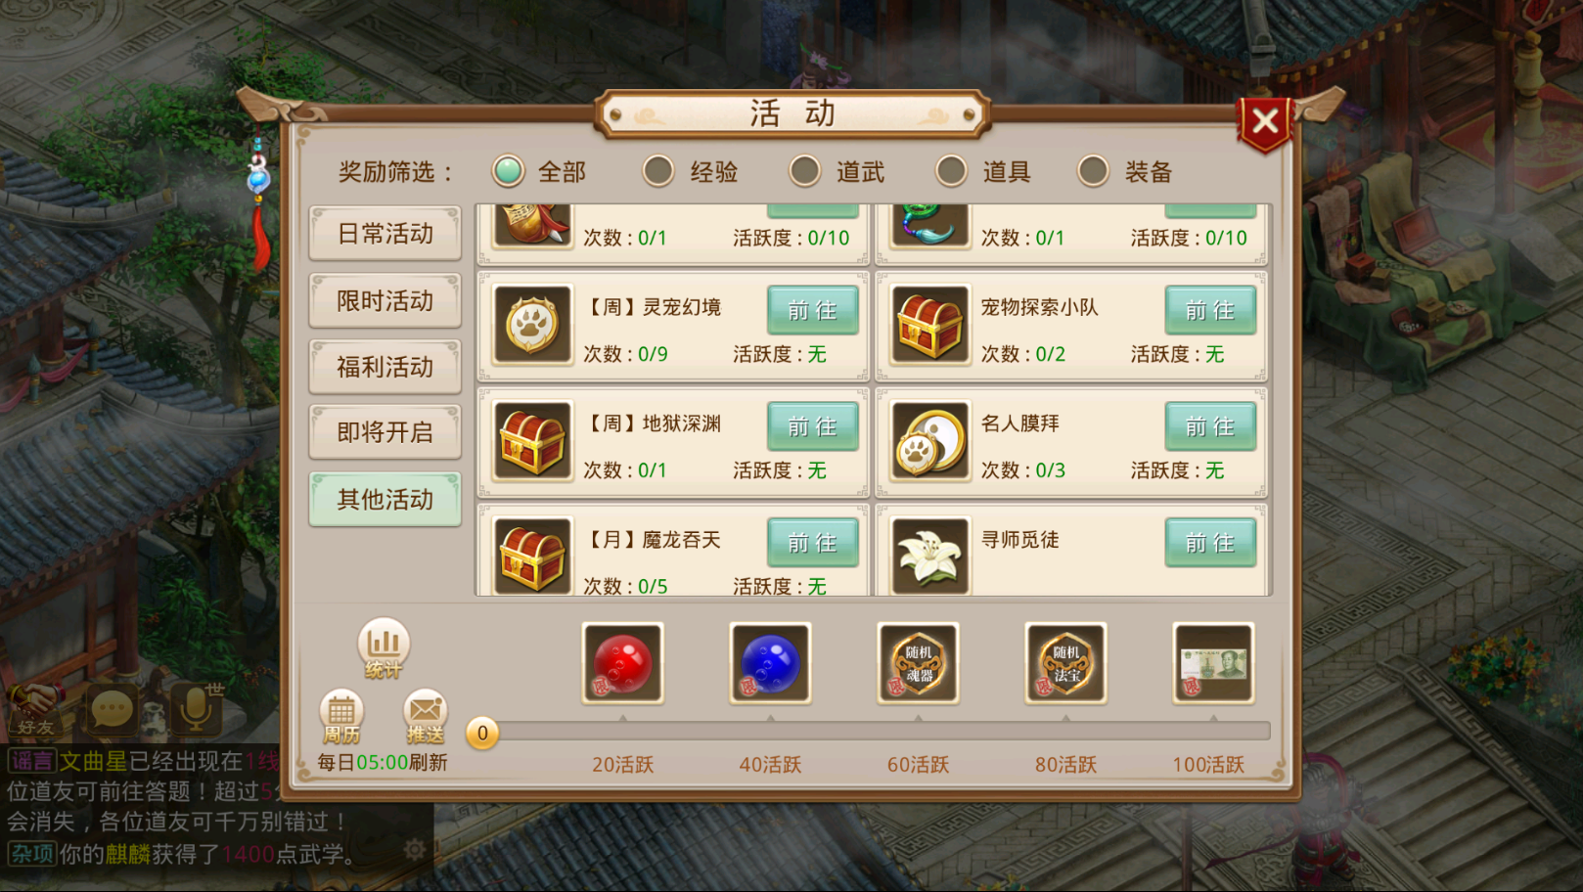
Task: Select the 全部 reward filter
Action: (538, 171)
